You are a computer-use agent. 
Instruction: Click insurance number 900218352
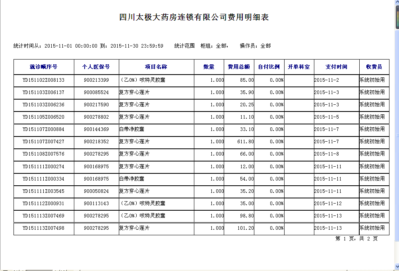tap(96, 142)
